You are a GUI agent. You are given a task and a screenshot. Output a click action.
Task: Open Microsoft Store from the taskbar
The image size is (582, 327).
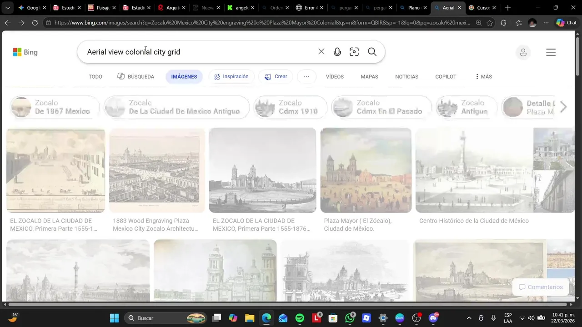tap(333, 318)
